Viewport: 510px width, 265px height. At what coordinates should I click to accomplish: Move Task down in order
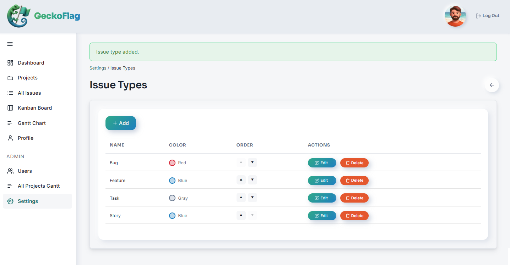click(x=252, y=198)
